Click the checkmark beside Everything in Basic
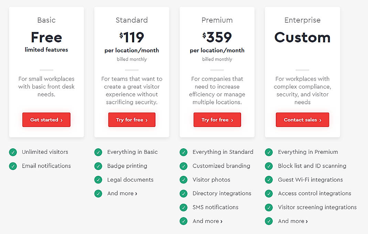368x234 pixels. [x=98, y=152]
